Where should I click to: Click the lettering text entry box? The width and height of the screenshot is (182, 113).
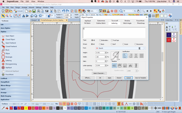(x=114, y=33)
